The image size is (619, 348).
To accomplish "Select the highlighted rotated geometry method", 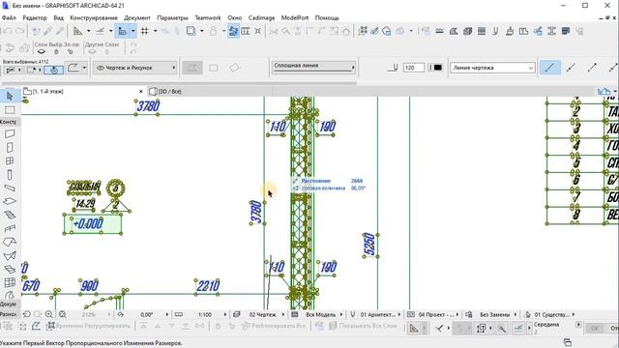I will (x=54, y=70).
